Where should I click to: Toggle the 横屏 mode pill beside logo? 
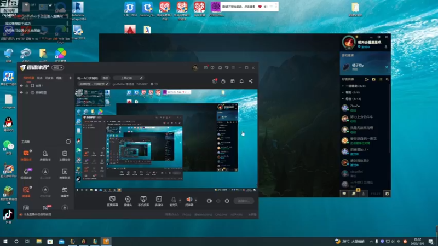pyautogui.click(x=58, y=67)
